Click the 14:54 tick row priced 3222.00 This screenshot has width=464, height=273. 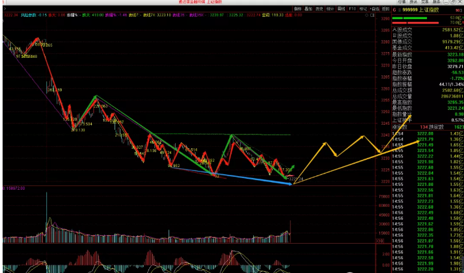pos(428,133)
